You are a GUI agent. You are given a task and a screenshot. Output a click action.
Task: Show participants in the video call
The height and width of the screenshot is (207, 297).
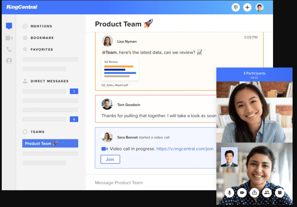pos(267,193)
